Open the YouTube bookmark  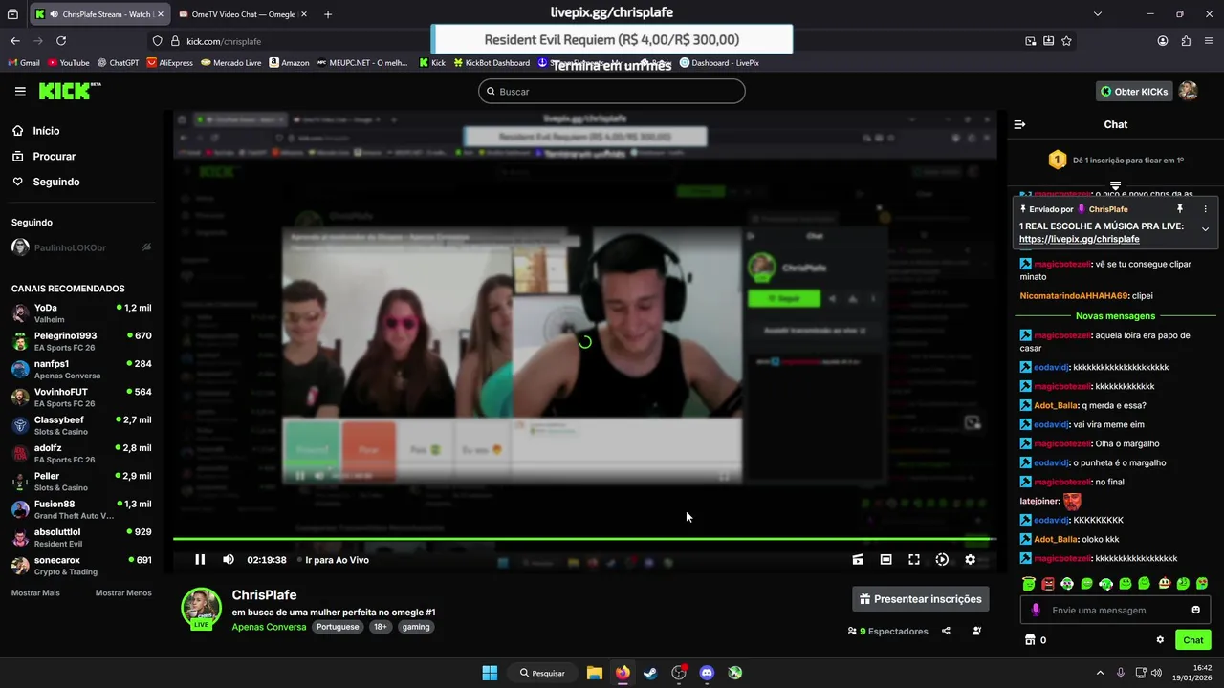[68, 63]
